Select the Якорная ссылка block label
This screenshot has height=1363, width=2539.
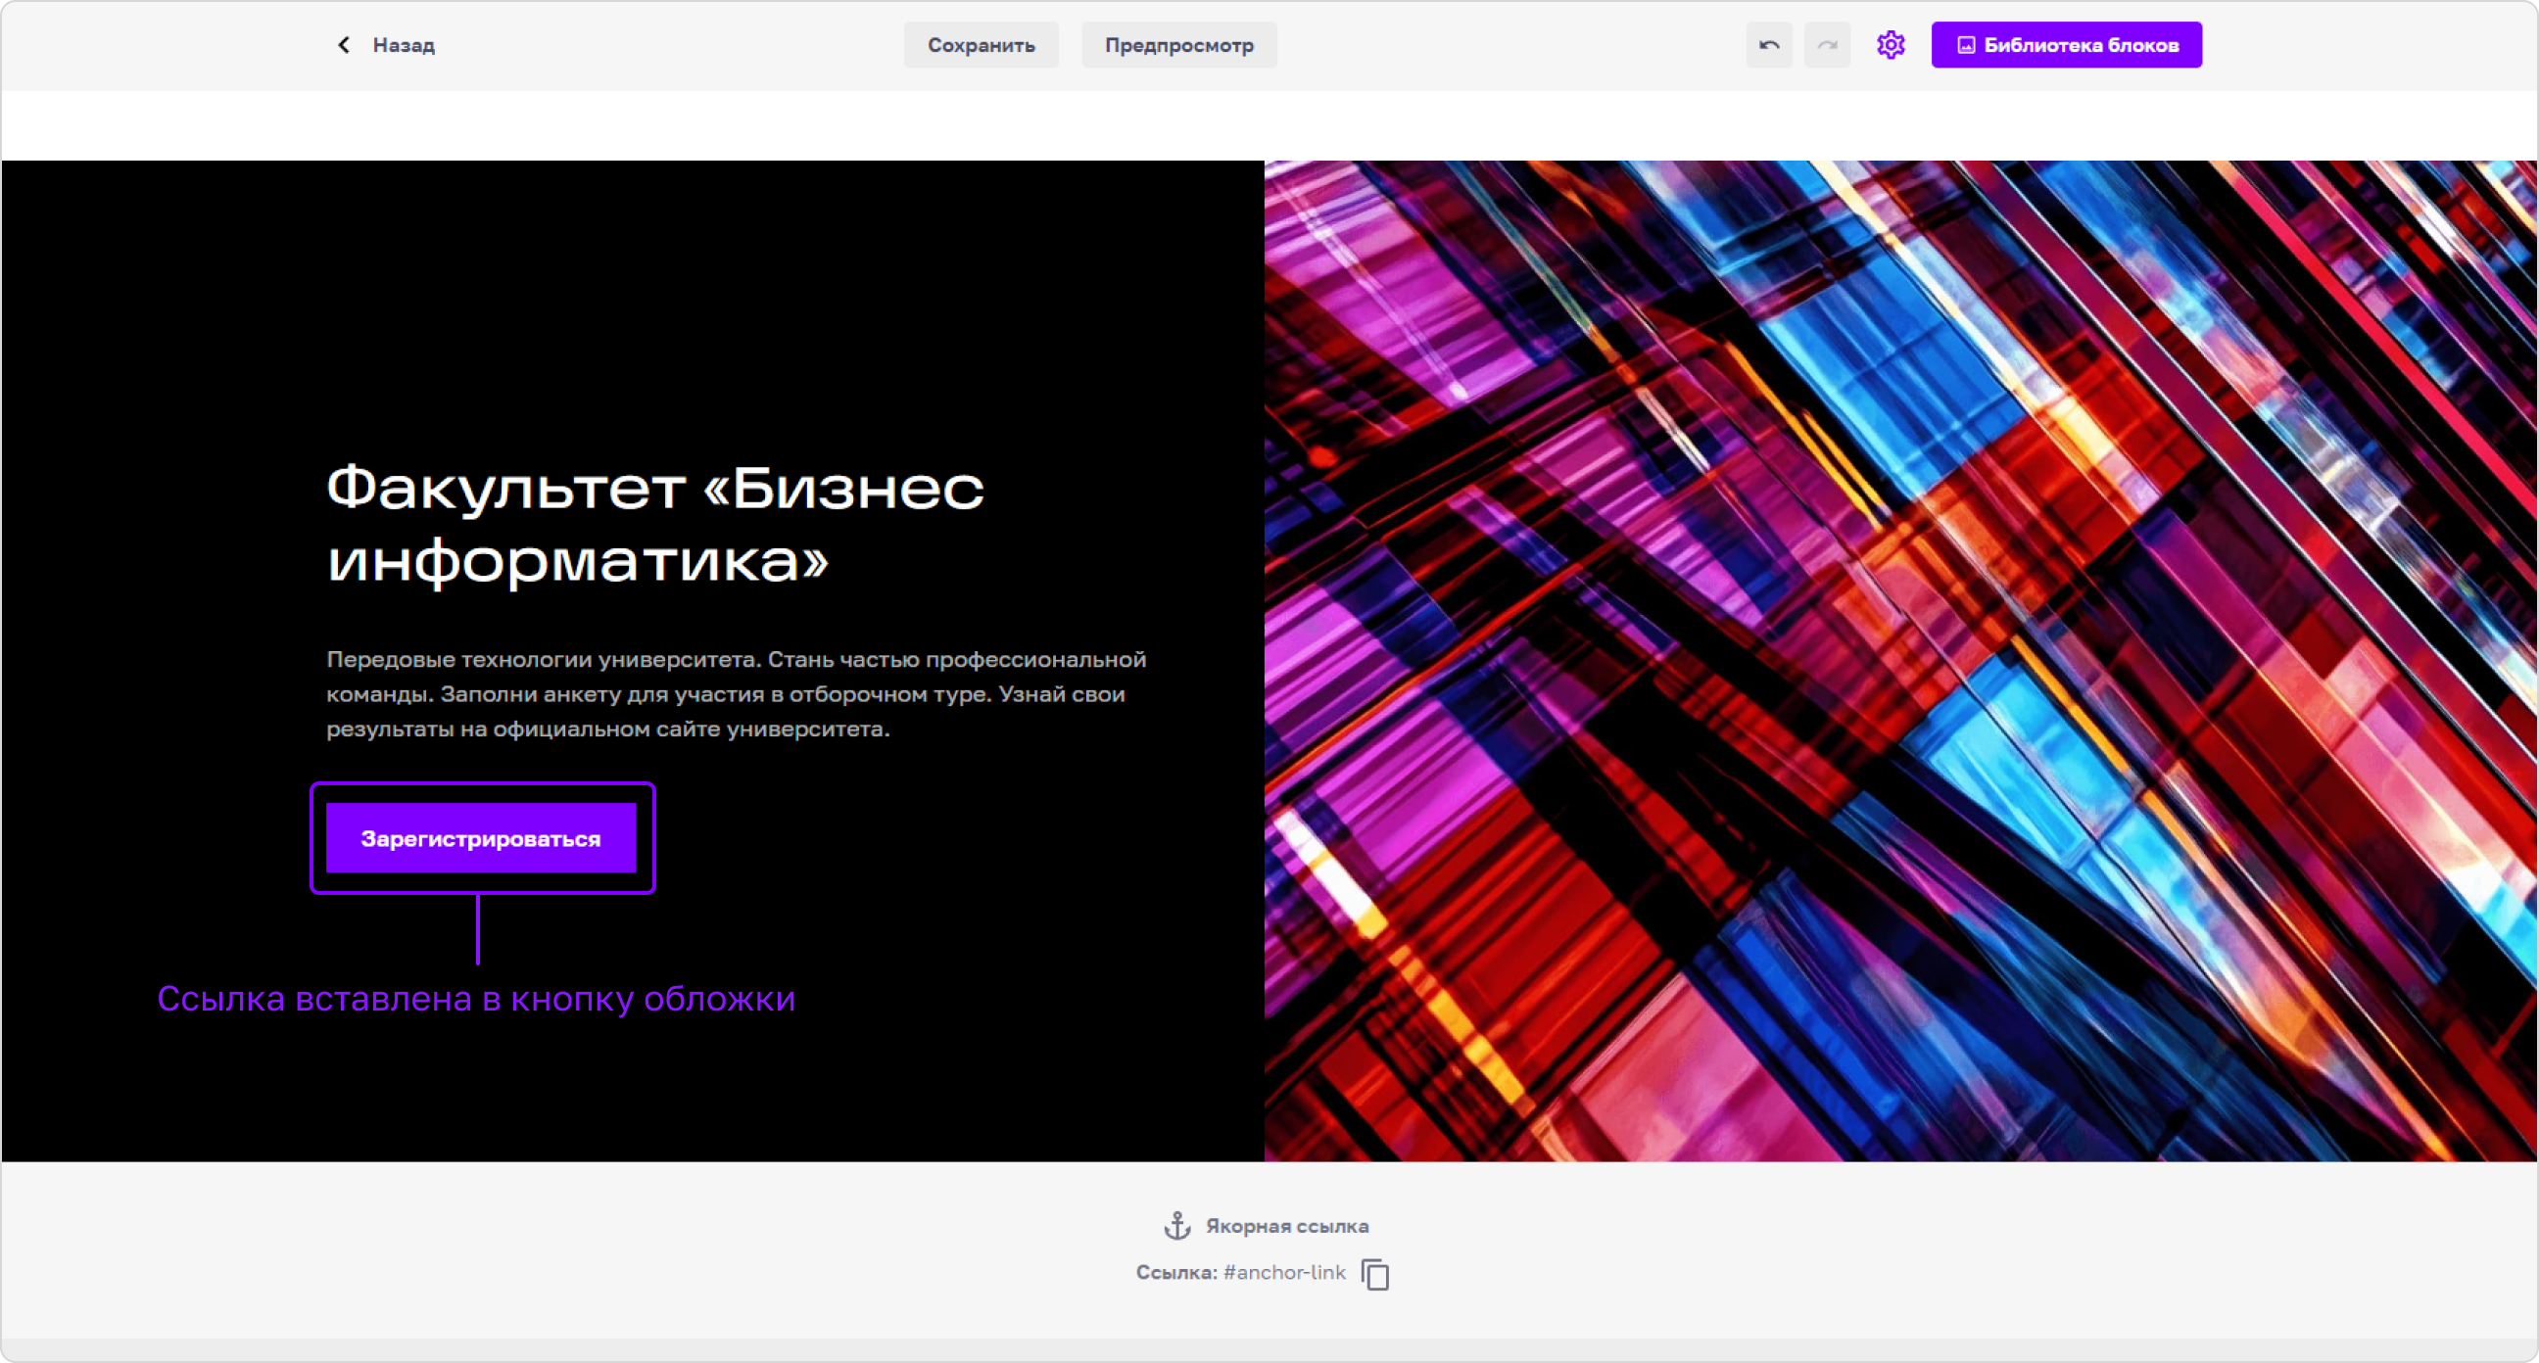pos(1287,1226)
